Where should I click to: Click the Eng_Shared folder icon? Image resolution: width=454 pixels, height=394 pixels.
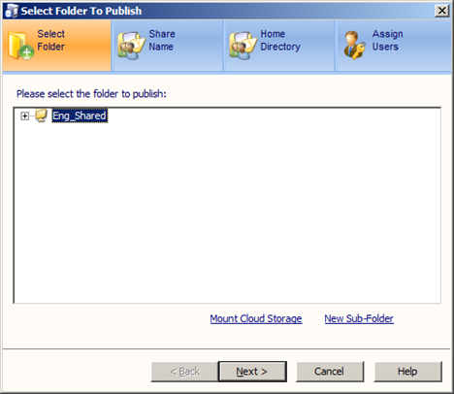click(x=41, y=115)
